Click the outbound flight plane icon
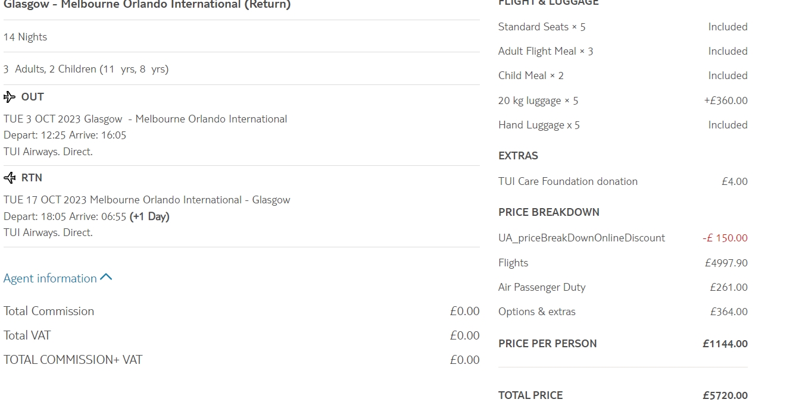The image size is (799, 418). 10,97
